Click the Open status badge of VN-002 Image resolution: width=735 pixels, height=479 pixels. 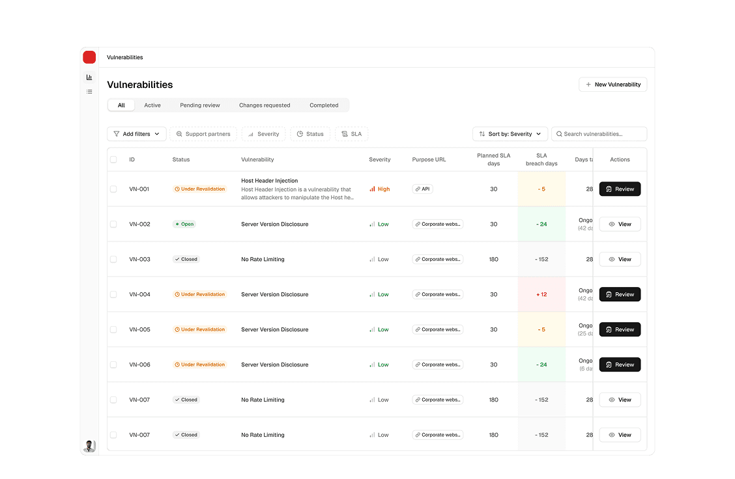click(184, 225)
